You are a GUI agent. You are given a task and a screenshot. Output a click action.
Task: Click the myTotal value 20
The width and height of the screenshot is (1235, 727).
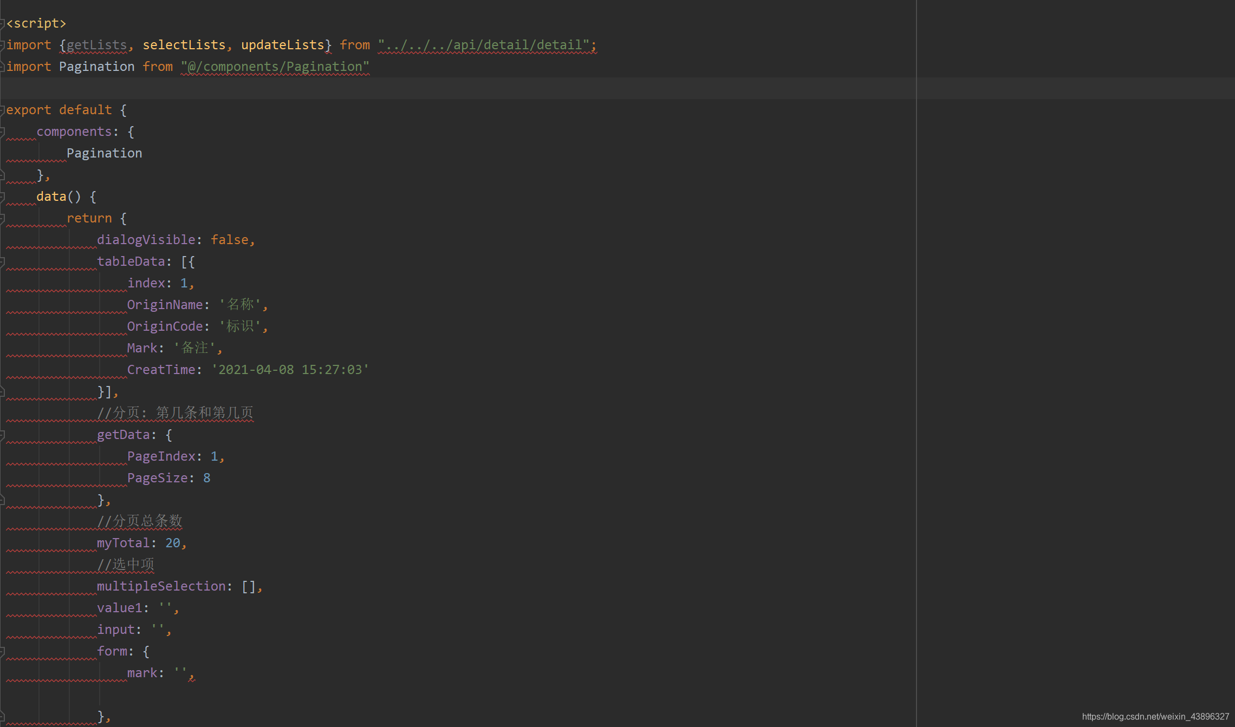[x=173, y=543]
